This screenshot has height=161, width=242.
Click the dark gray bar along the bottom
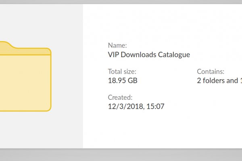(121, 155)
